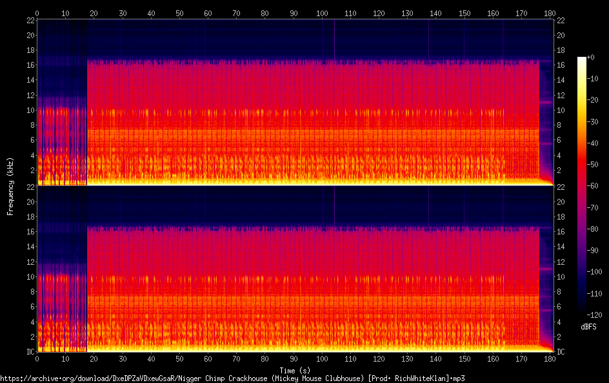609x383 pixels.
Task: Click the '50' tick on the bottom time axis
Action: 179,358
